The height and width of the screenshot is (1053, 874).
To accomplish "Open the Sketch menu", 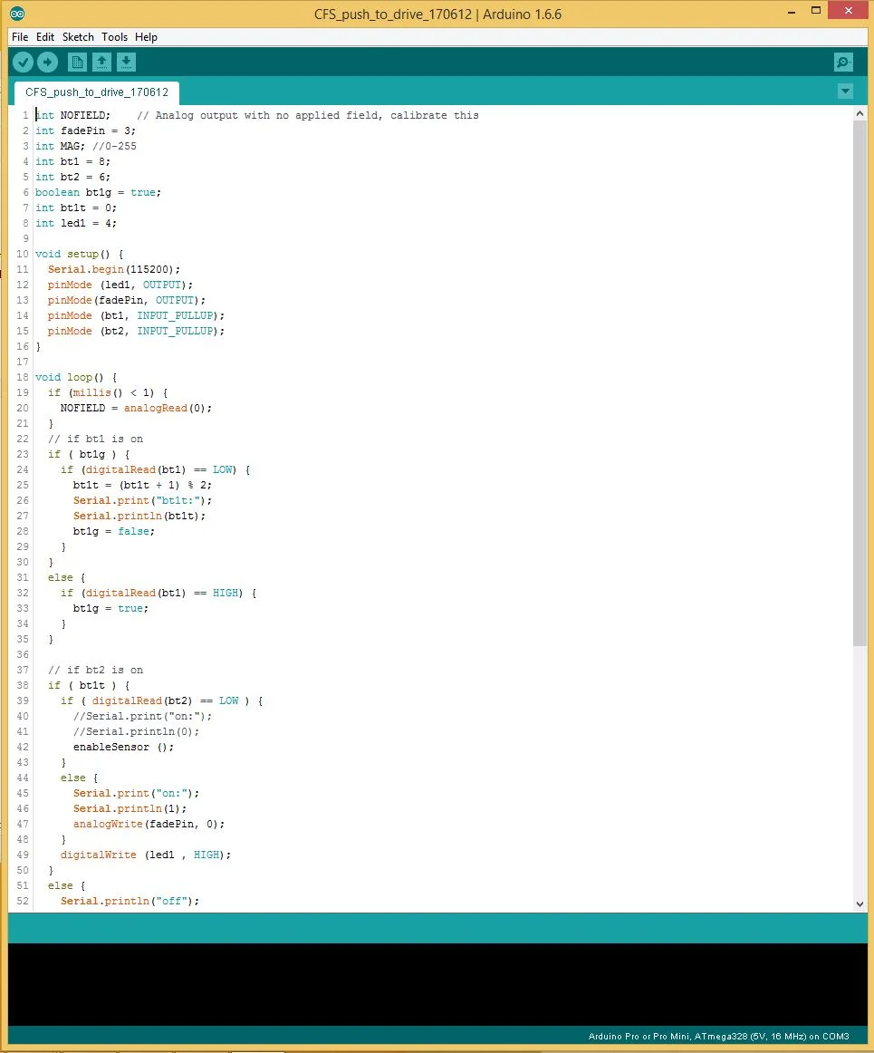I will click(78, 37).
